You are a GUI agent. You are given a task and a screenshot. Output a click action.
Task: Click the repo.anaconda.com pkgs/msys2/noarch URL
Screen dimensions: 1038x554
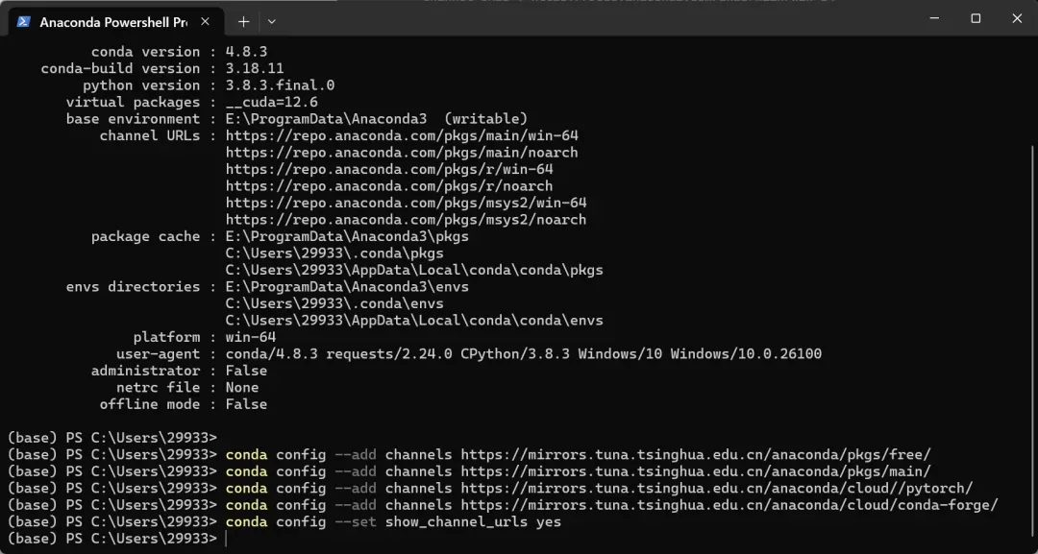click(406, 220)
